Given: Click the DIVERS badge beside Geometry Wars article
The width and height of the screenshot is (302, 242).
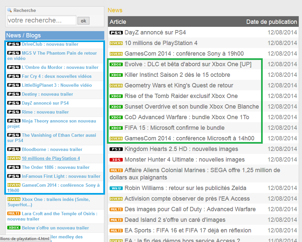Looking at the screenshot, I should click(x=116, y=85).
